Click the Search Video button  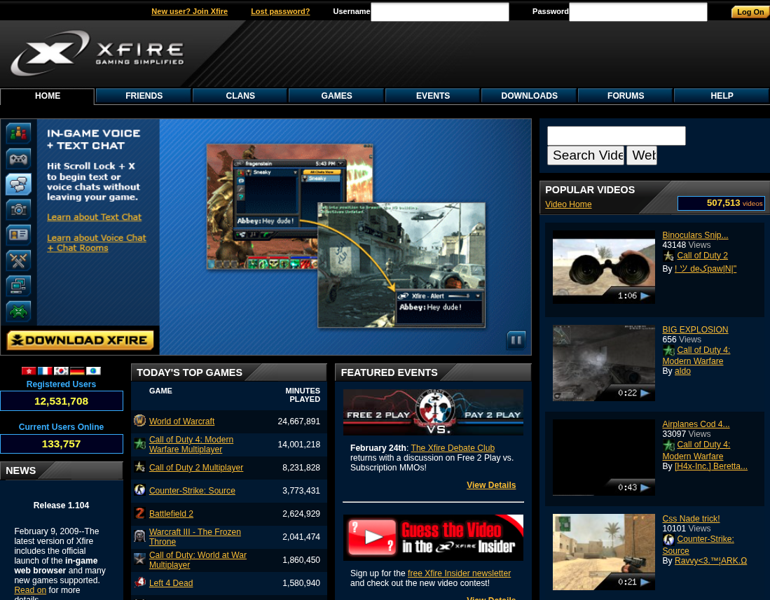pos(586,155)
